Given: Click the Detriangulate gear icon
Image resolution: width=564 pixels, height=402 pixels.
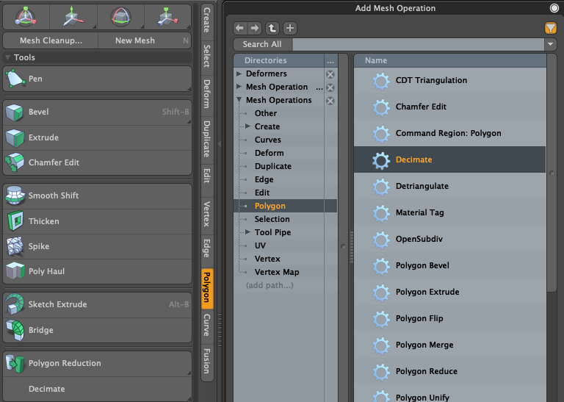Looking at the screenshot, I should (381, 187).
